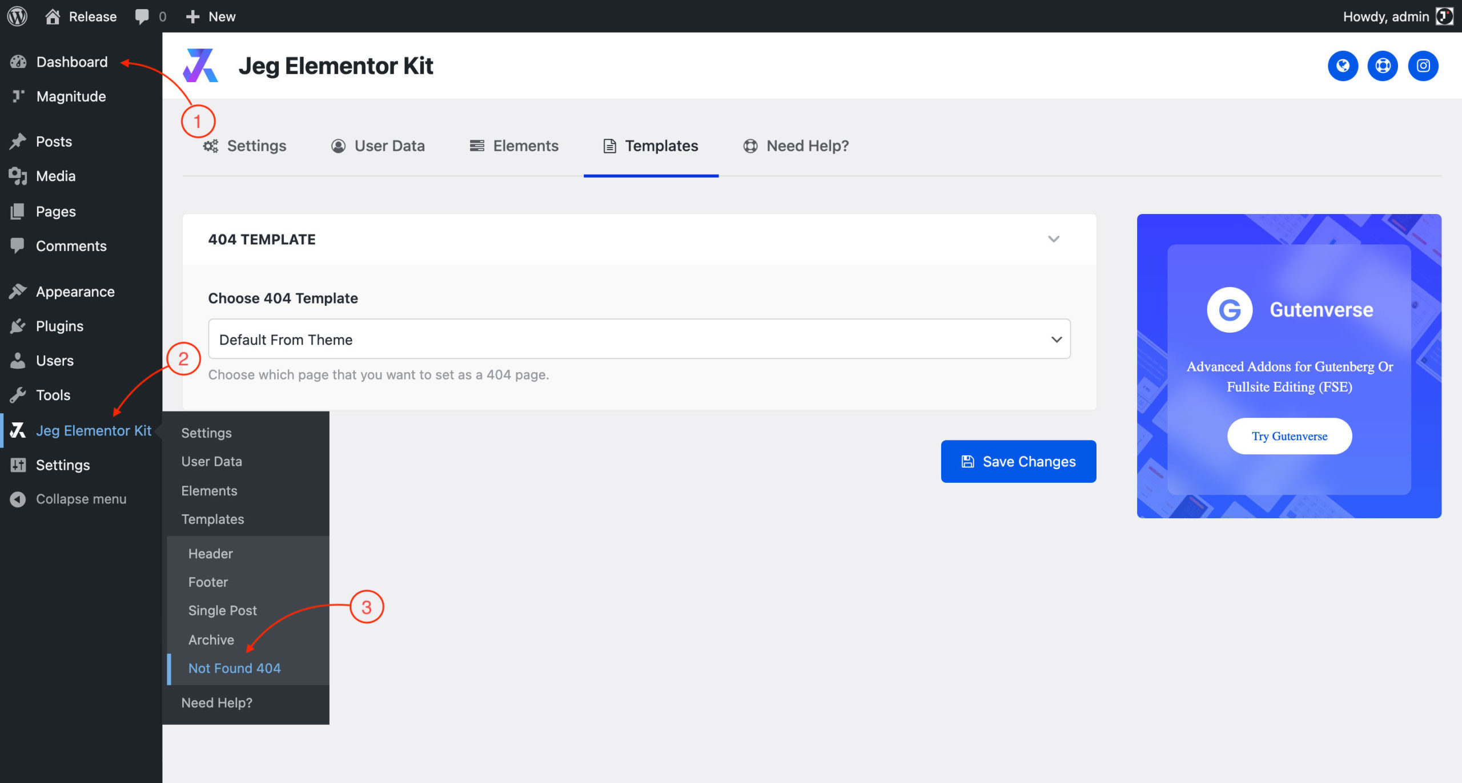
Task: Select Single Post in the submenu
Action: coord(223,610)
